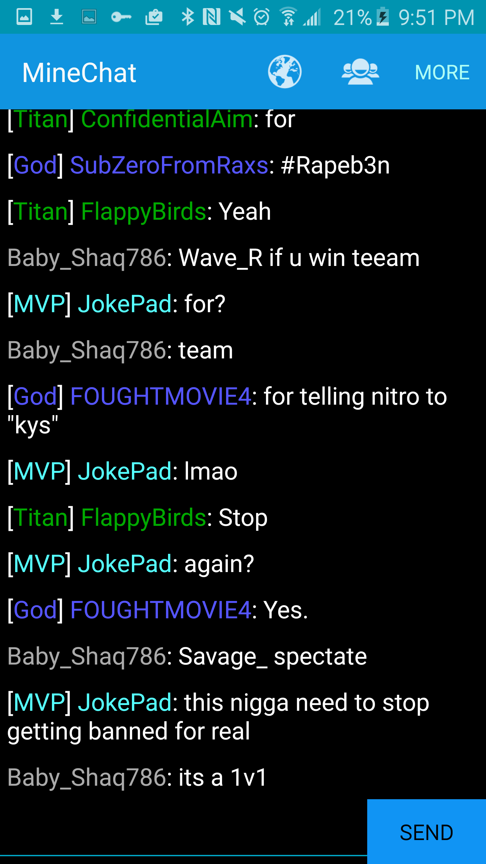Tap JokePad 'lmao' message

[123, 471]
